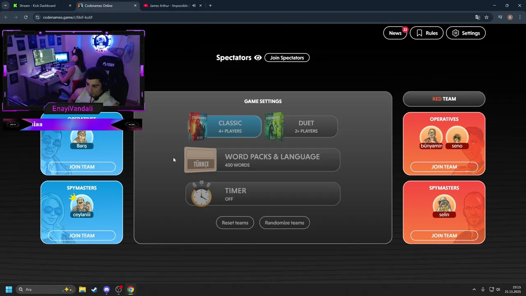Screen dimensions: 526x296
Task: Click player Barış avatar on blue operatives
Action: point(82,139)
